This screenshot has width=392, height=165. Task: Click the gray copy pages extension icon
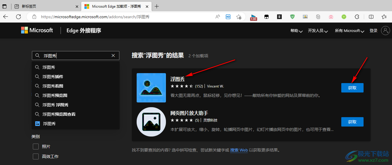click(318, 17)
